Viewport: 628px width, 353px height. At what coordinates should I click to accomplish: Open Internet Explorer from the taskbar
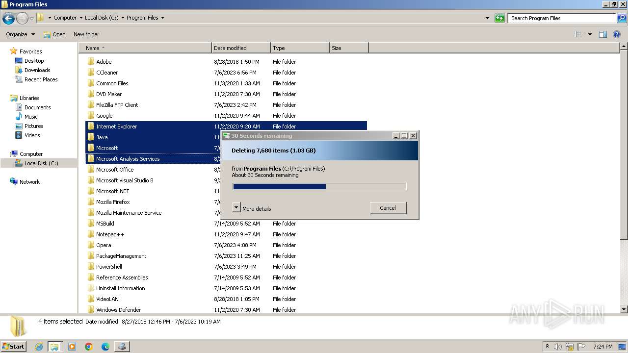39,347
